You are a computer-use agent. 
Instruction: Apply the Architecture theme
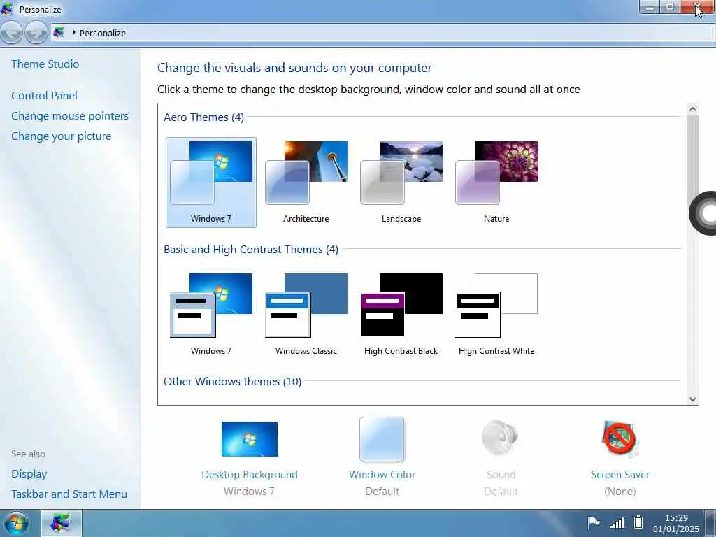click(x=306, y=182)
